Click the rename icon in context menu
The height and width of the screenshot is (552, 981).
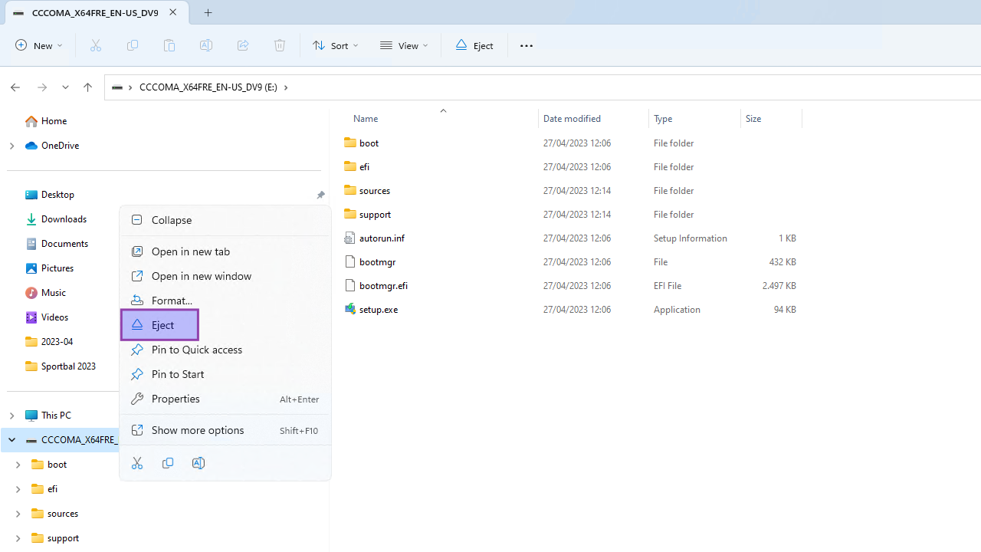click(198, 463)
